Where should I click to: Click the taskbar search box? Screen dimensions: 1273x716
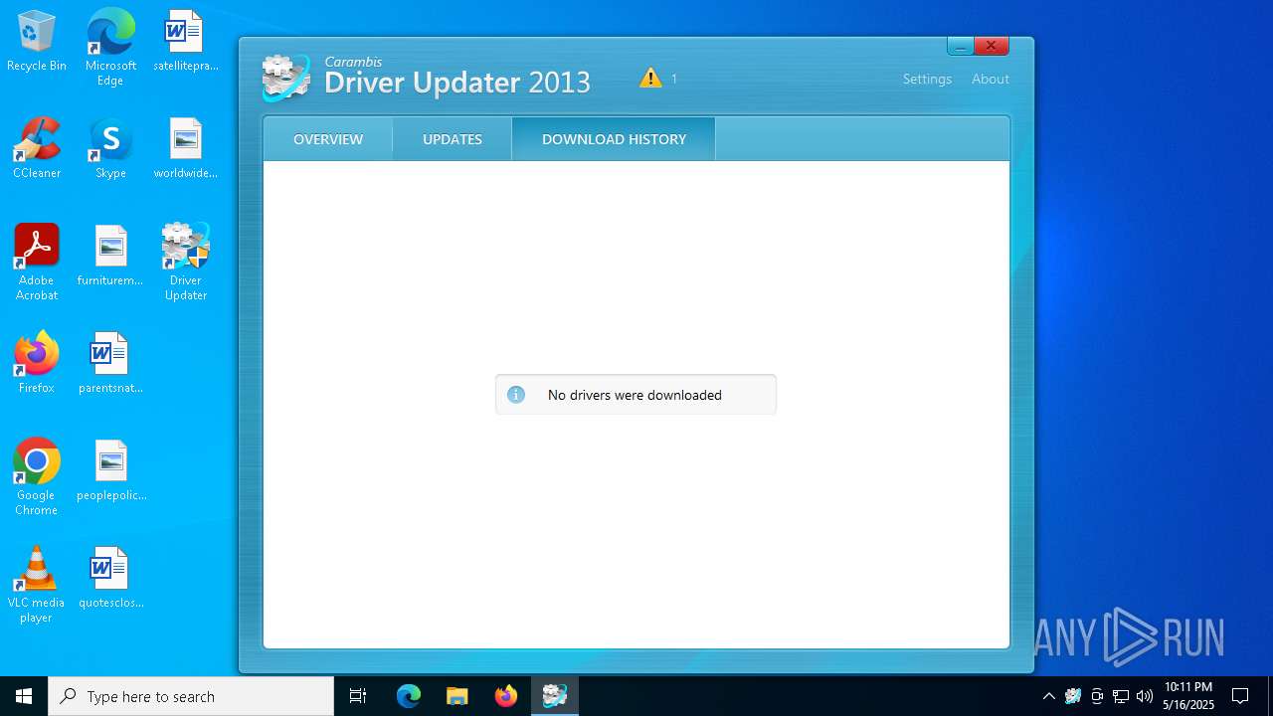click(191, 696)
